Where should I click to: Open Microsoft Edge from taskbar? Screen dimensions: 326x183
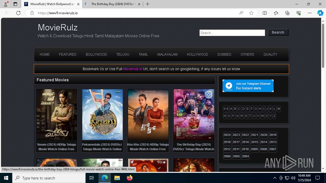pyautogui.click(x=105, y=178)
